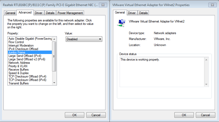Image resolution: width=219 pixels, height=122 pixels.
Task: Click property list scrollbar down arrow
Action: pyautogui.click(x=54, y=83)
